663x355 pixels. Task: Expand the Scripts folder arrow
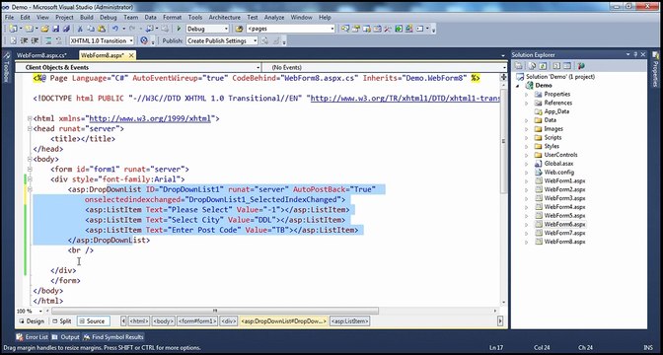point(527,137)
